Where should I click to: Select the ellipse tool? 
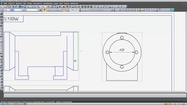click(97, 10)
